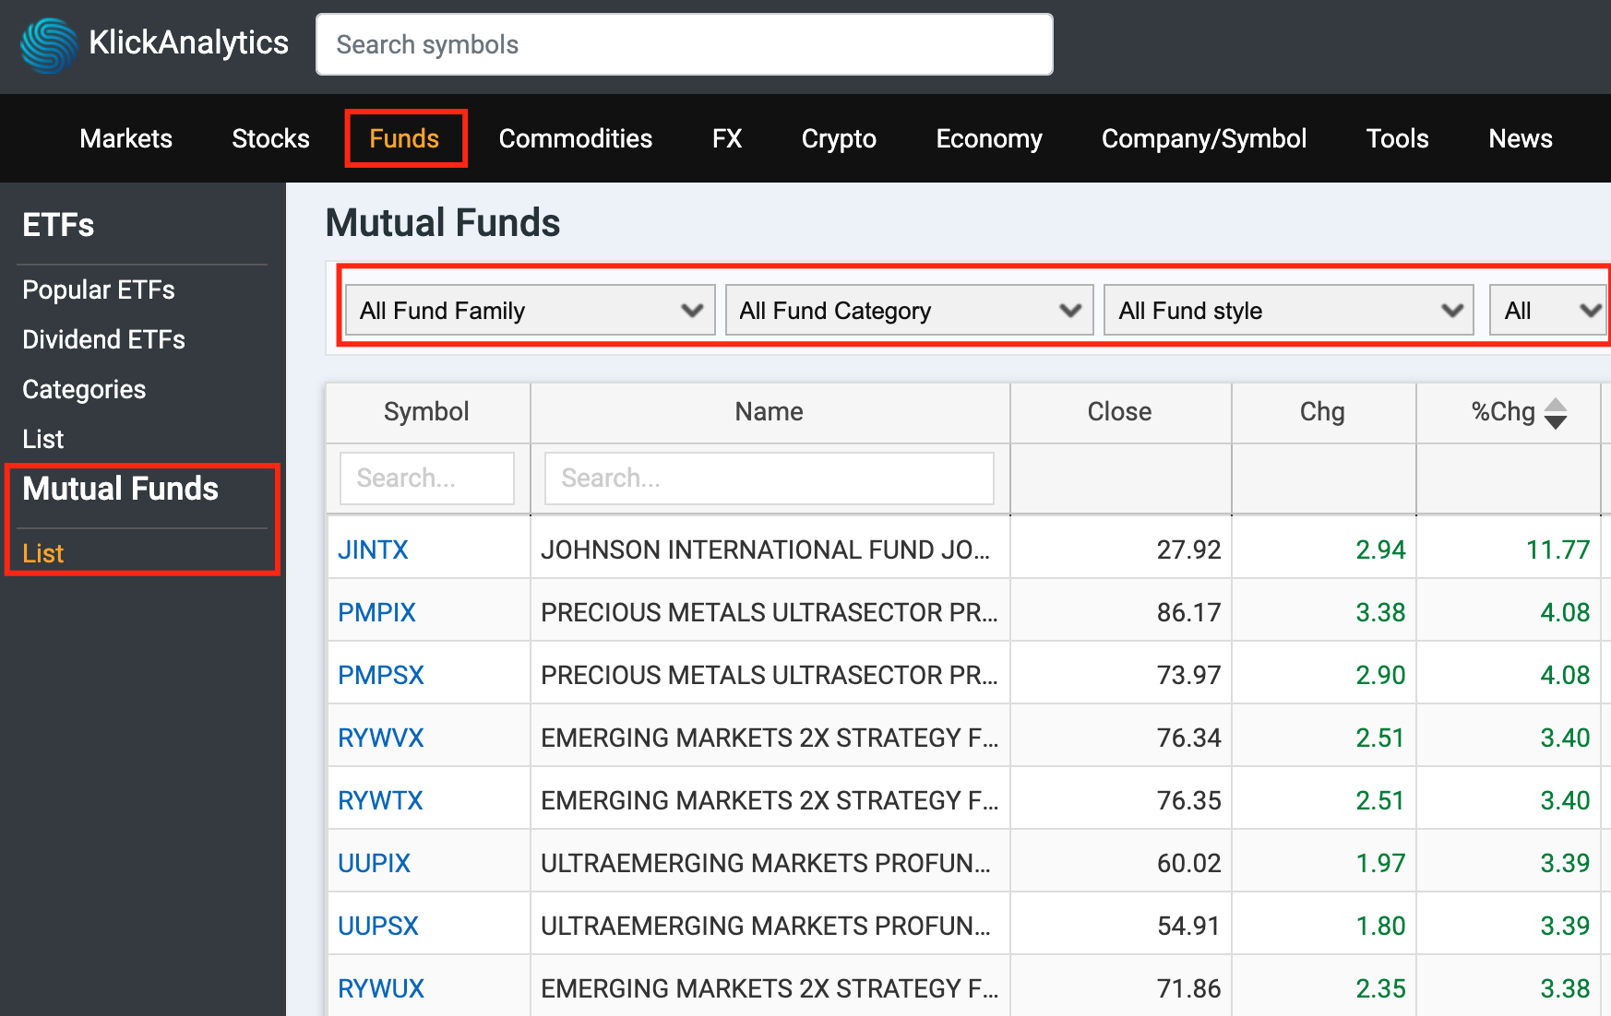1611x1016 pixels.
Task: Click the Name column header
Action: click(770, 412)
